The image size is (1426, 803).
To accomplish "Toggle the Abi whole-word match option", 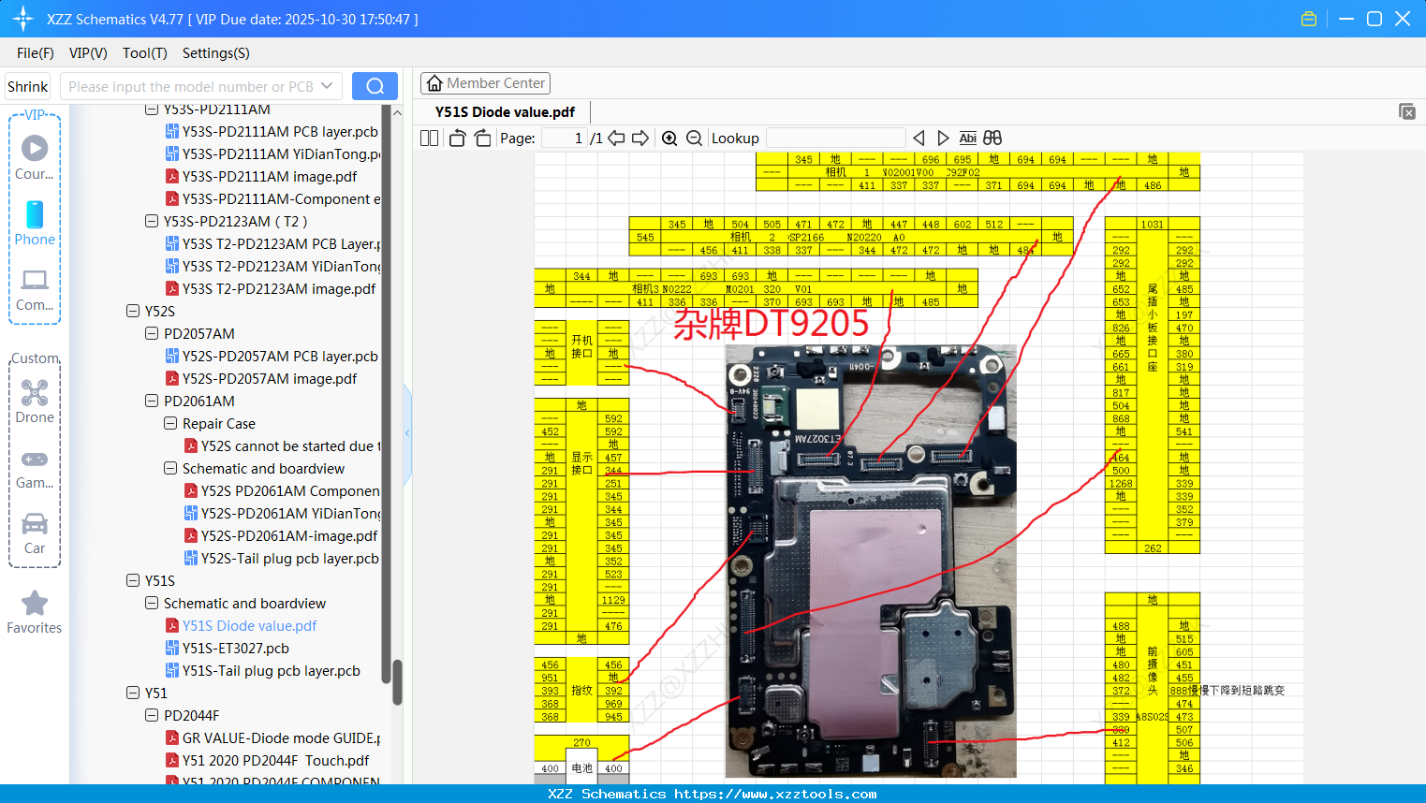I will (967, 138).
